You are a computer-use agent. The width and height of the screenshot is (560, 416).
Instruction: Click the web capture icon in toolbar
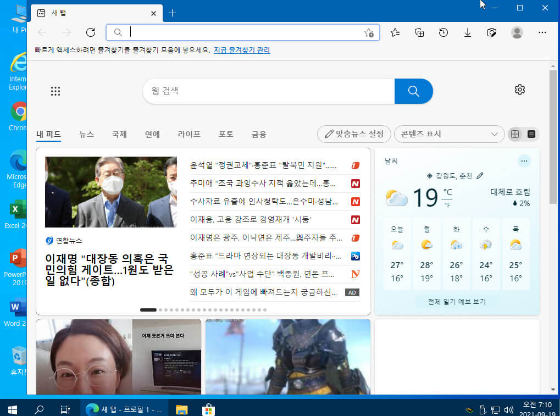pos(492,32)
